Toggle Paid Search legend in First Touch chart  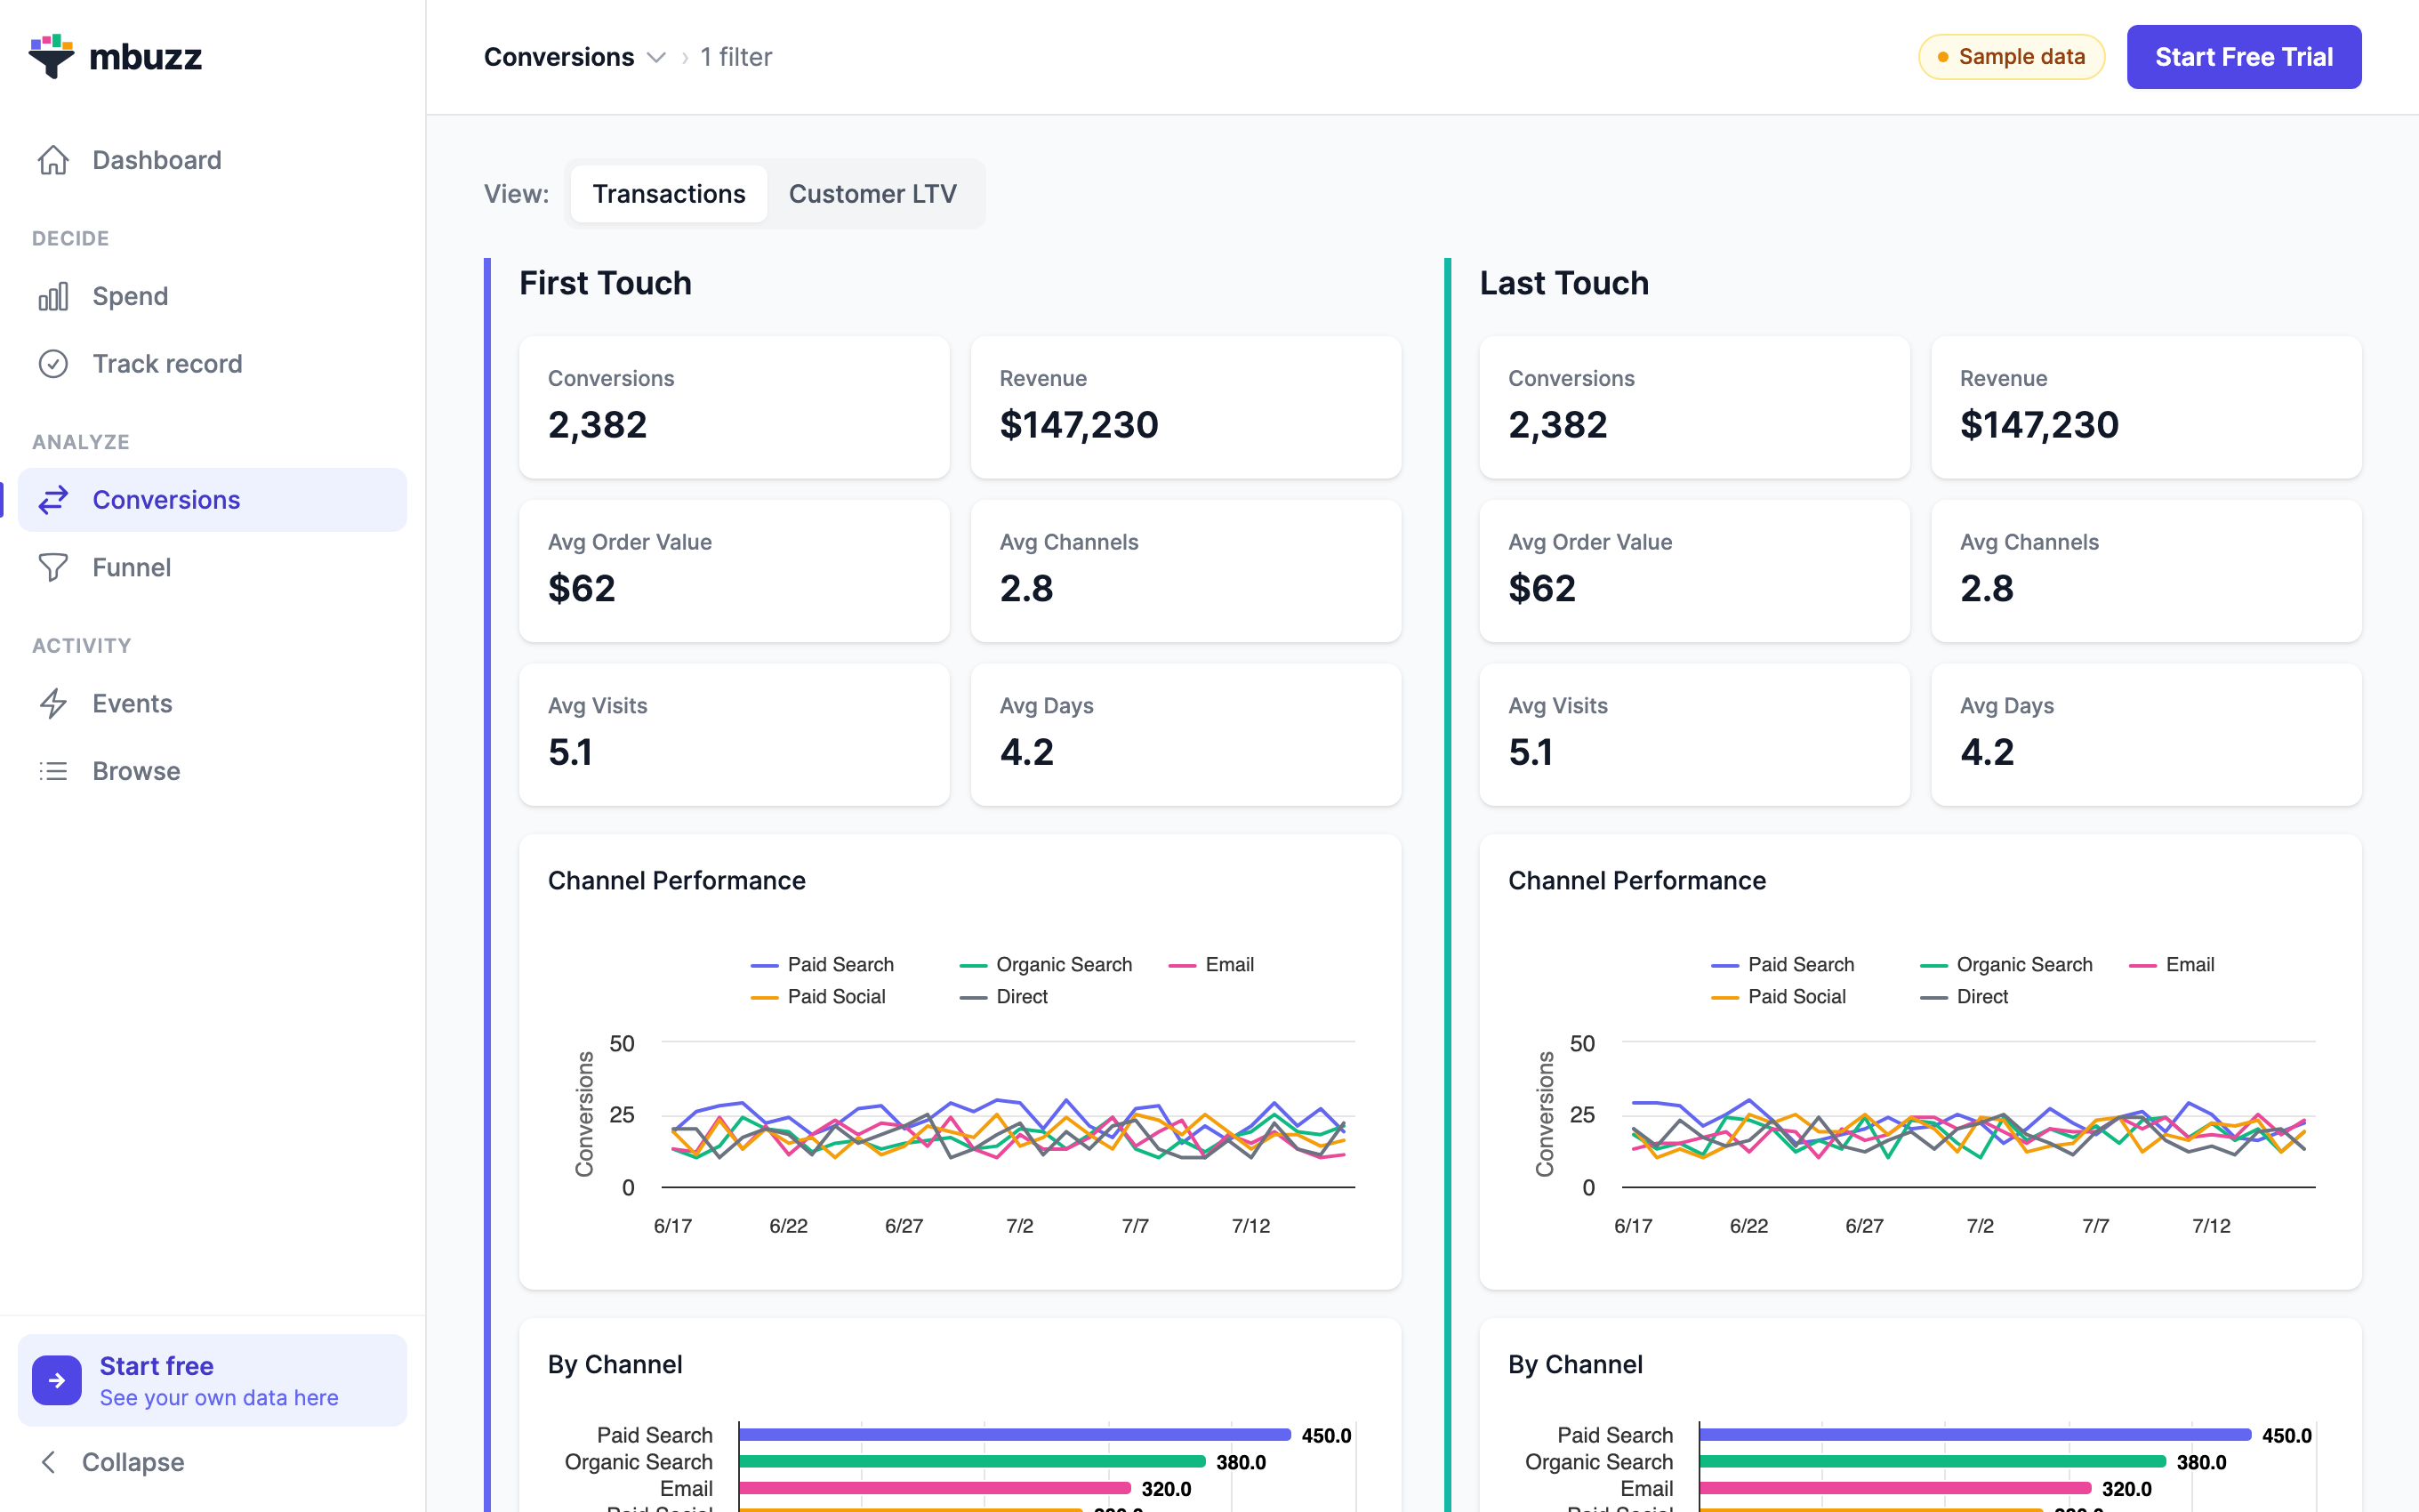822,965
